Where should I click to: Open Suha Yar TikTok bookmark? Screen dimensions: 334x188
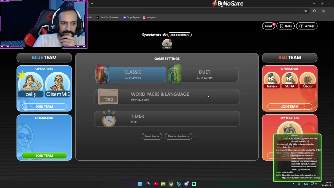click(x=109, y=17)
